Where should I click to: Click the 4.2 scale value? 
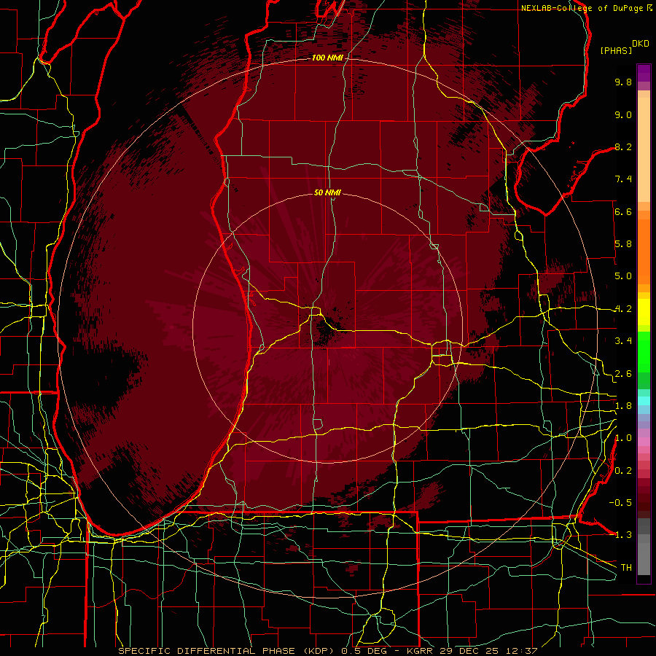pos(623,309)
